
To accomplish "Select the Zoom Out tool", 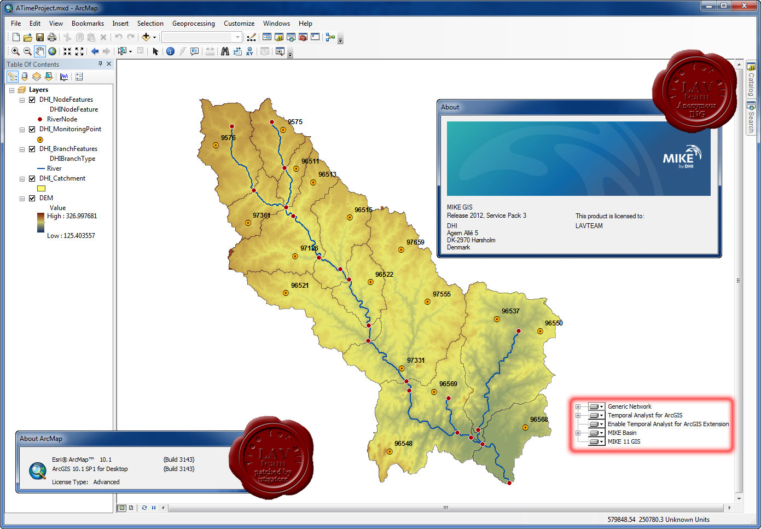I will (27, 51).
